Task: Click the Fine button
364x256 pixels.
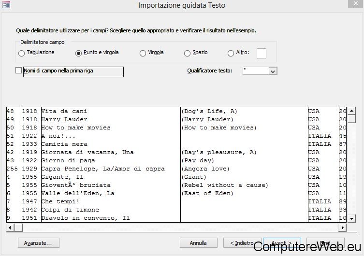Action: [325, 243]
